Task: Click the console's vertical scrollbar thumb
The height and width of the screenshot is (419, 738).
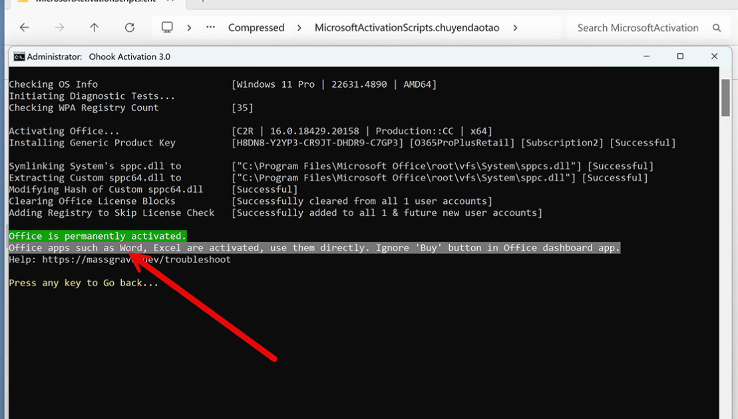Action: tap(725, 98)
